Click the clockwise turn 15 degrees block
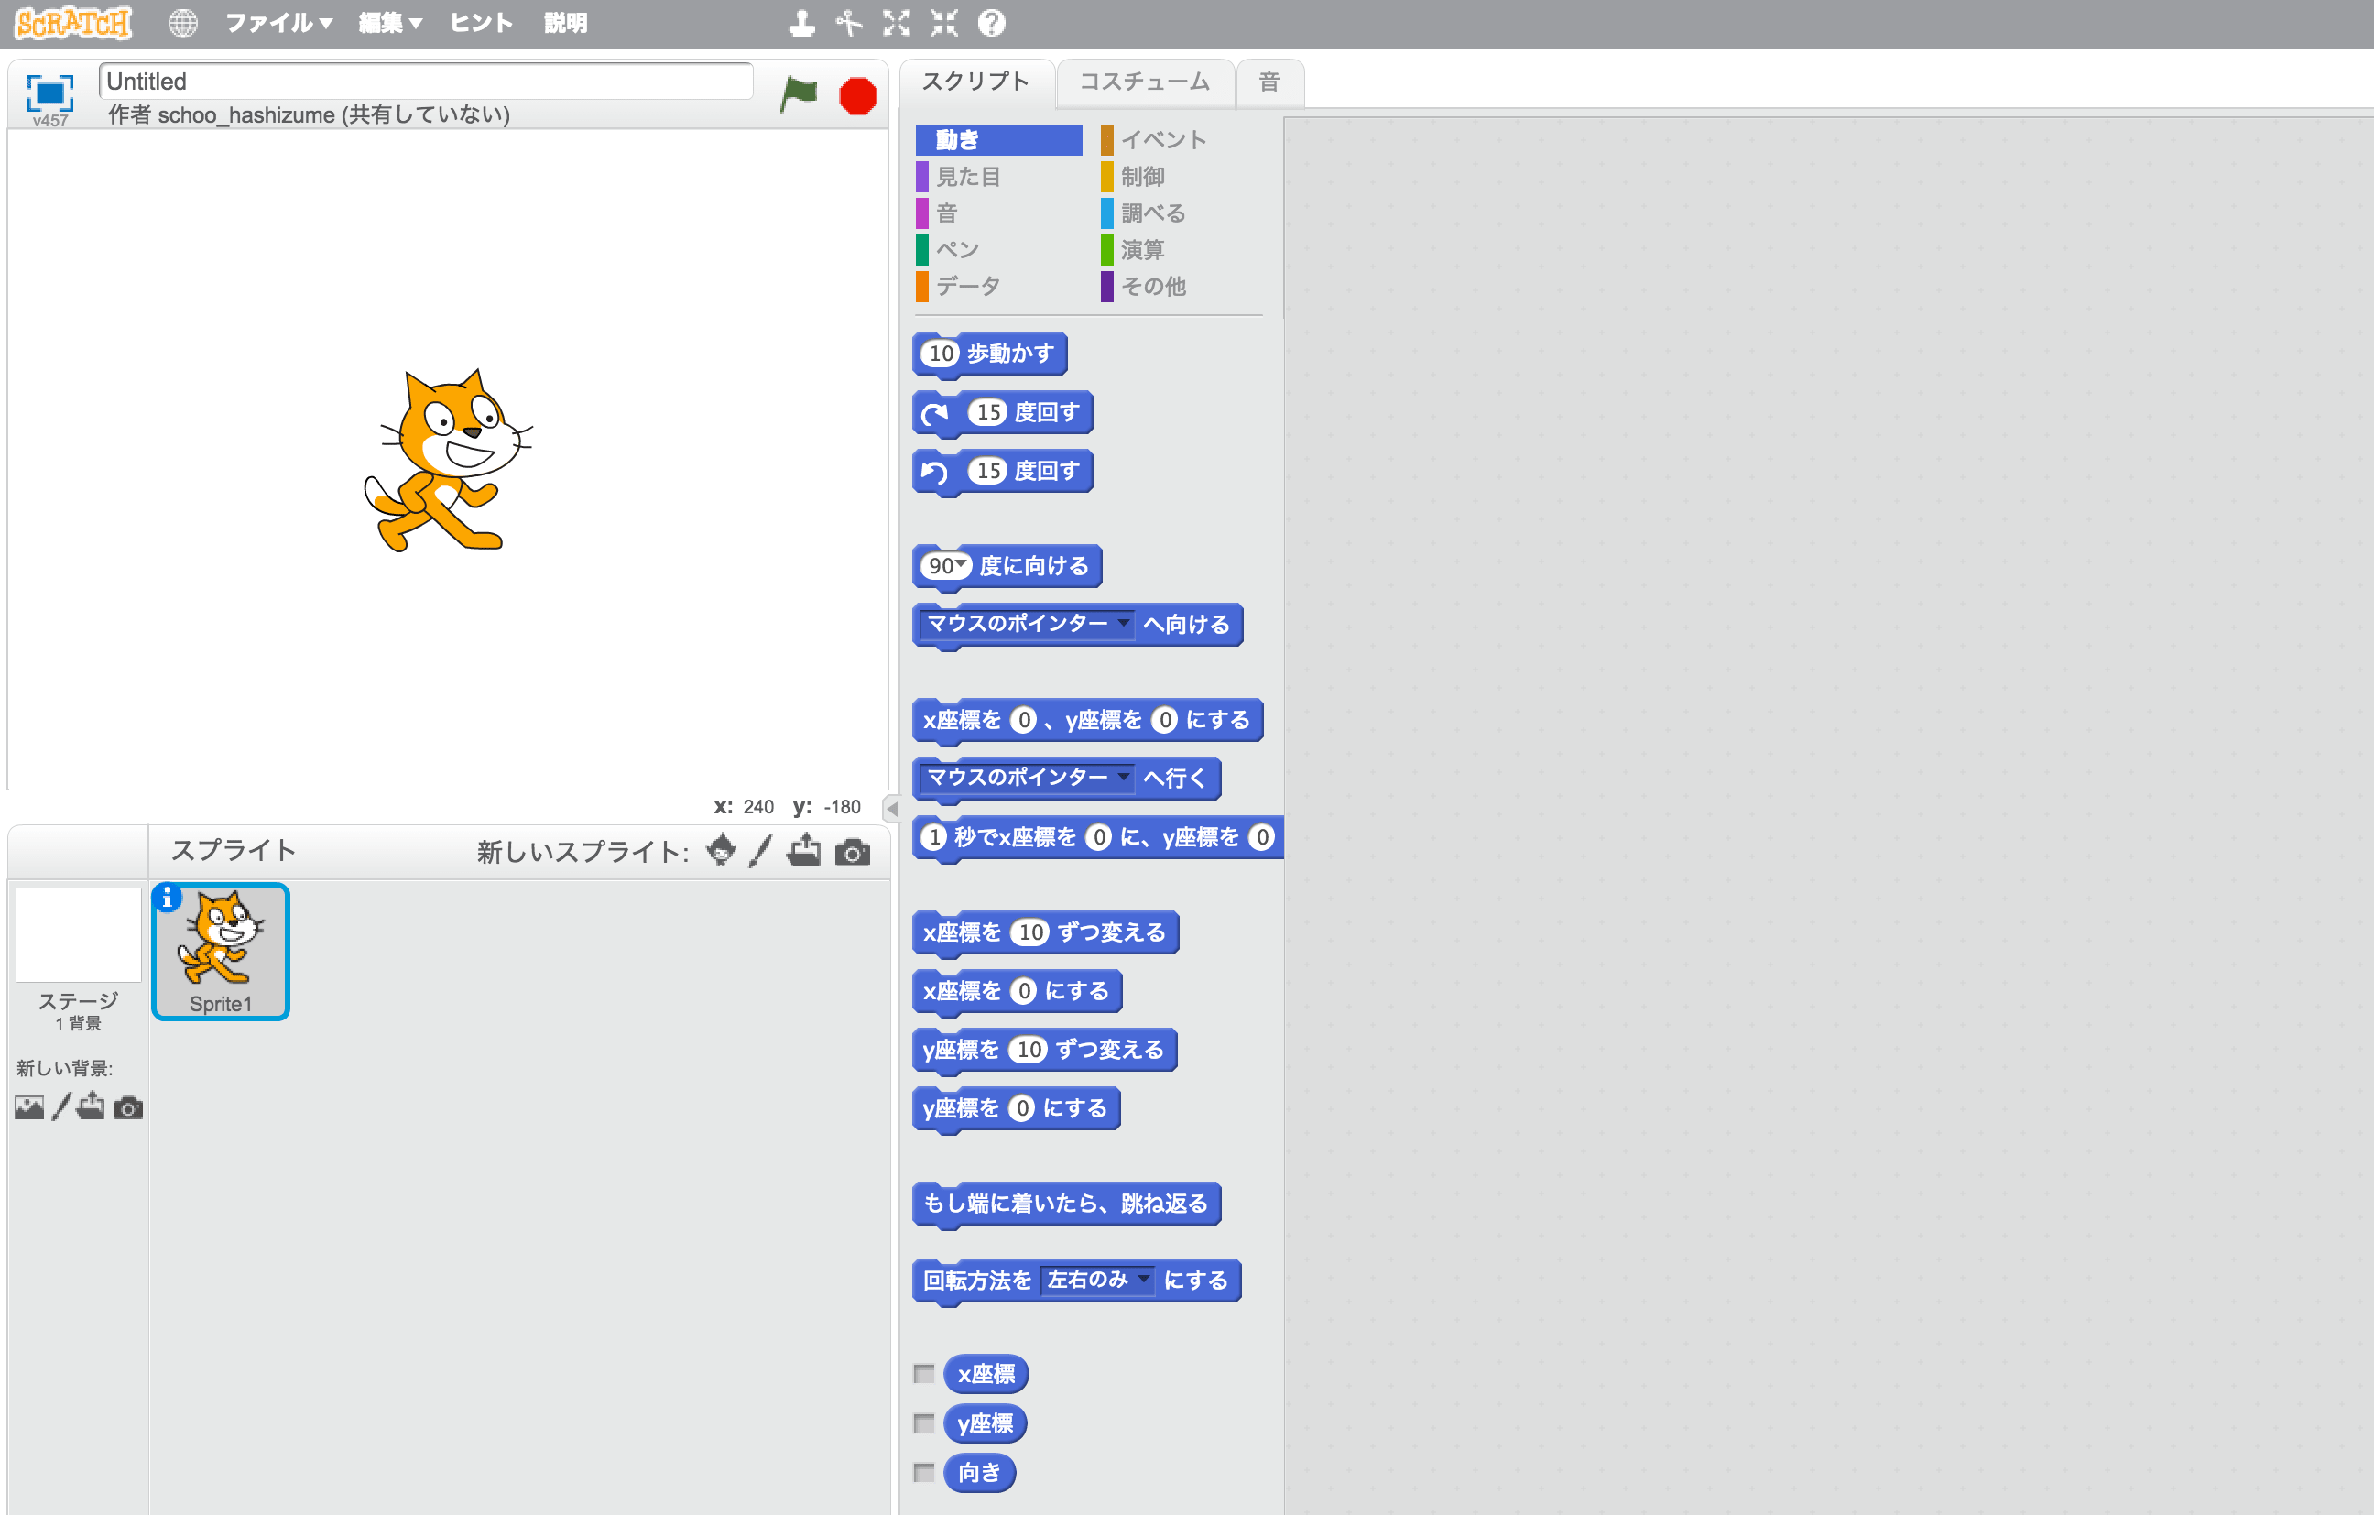The height and width of the screenshot is (1515, 2374). (x=1003, y=413)
